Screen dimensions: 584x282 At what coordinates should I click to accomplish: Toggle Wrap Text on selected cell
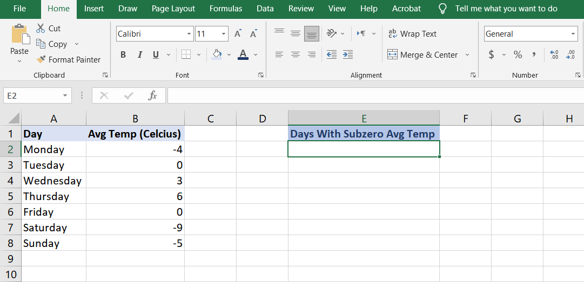pos(412,34)
